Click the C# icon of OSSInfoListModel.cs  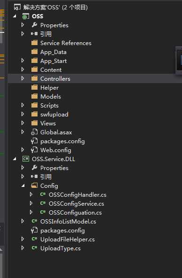34,221
